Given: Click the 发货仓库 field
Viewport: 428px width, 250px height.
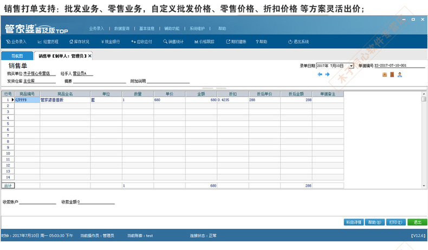Looking at the screenshot, I should [x=40, y=81].
